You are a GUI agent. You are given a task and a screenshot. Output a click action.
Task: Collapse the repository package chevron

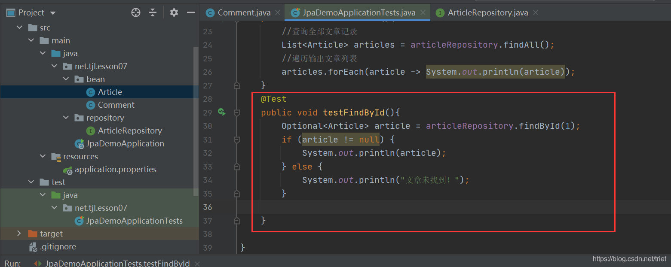(x=66, y=118)
